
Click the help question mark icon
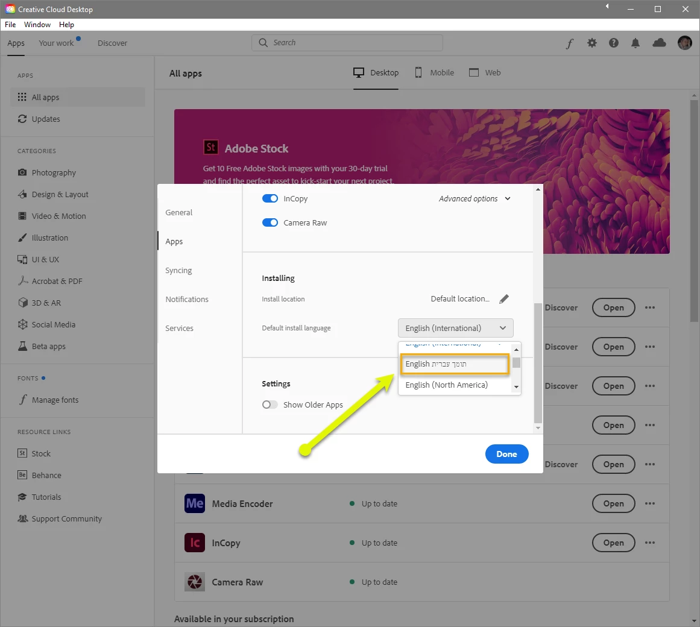[x=614, y=43]
